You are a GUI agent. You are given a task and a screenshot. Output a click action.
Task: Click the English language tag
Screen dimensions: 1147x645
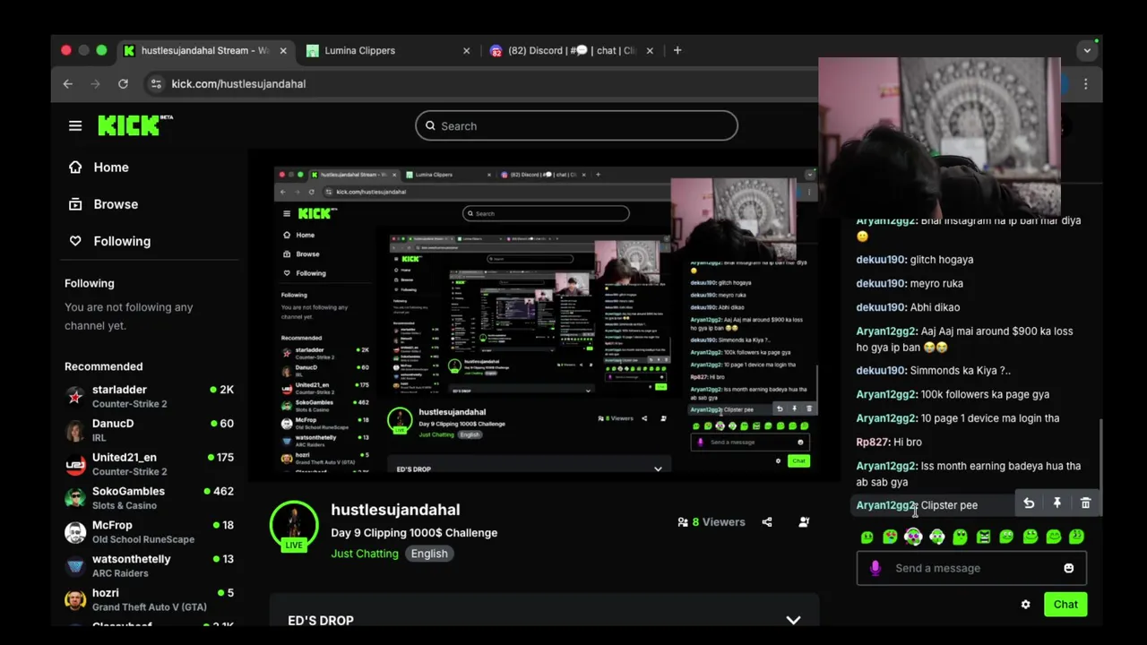[429, 554]
